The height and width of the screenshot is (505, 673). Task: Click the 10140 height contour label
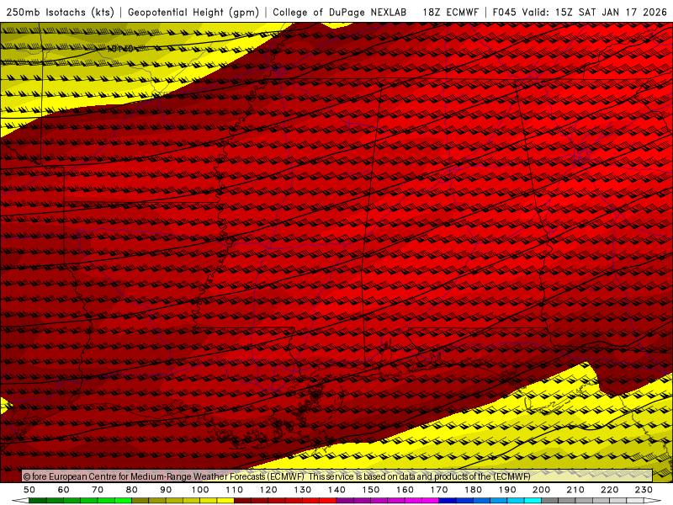120,49
